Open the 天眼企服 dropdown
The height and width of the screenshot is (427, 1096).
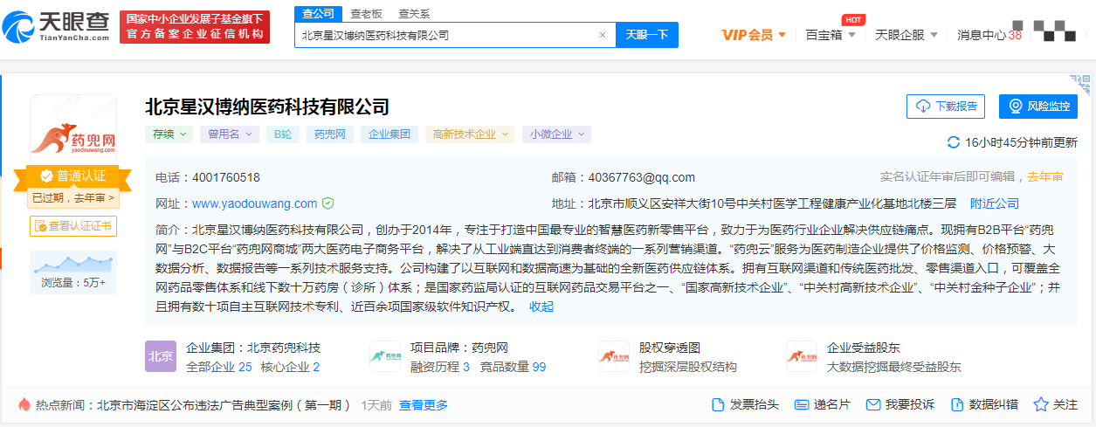point(906,35)
